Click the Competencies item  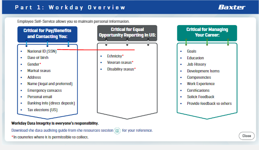coord(199,77)
